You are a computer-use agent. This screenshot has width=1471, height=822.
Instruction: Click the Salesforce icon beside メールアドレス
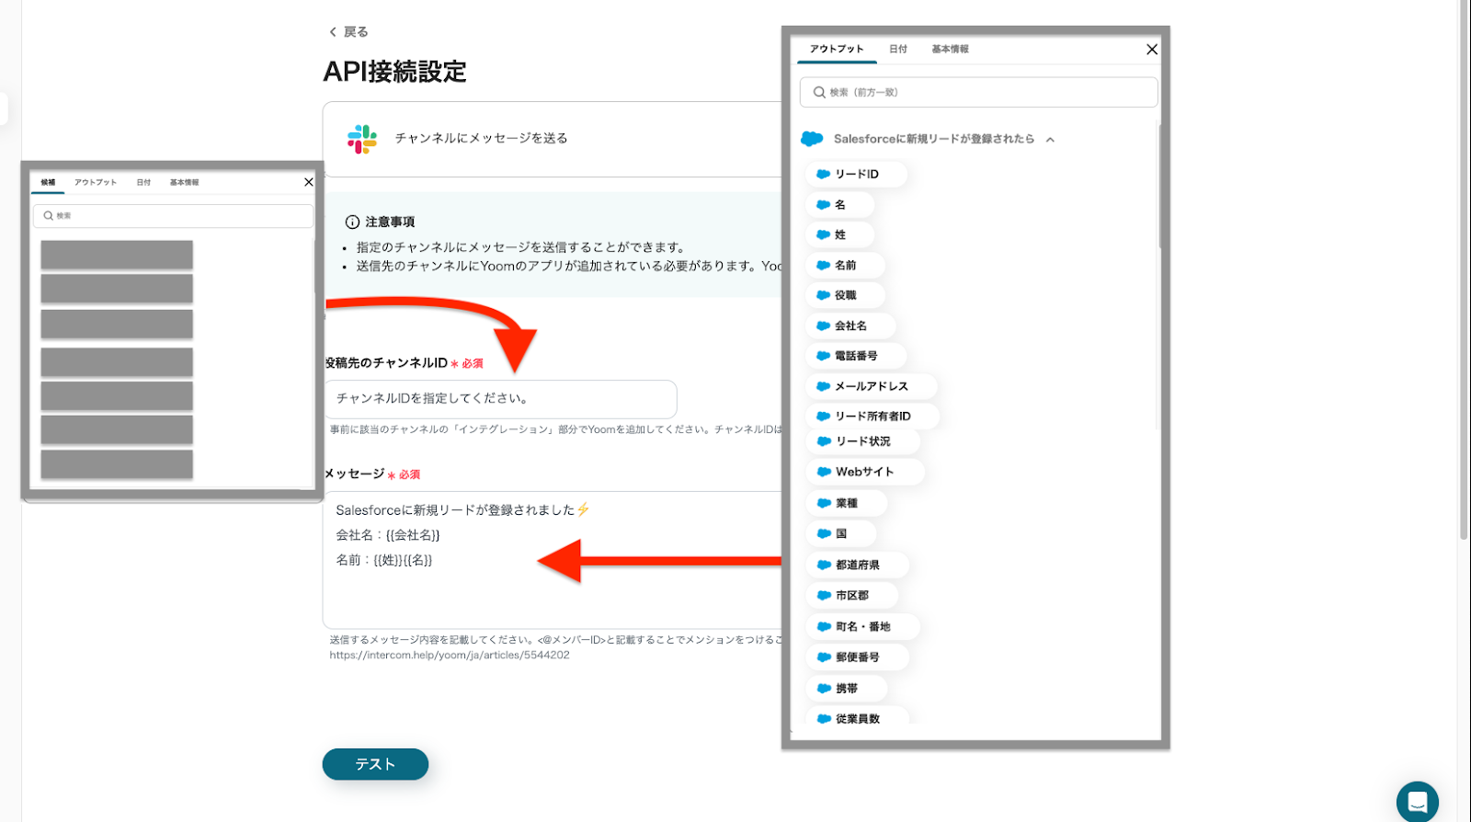tap(824, 386)
